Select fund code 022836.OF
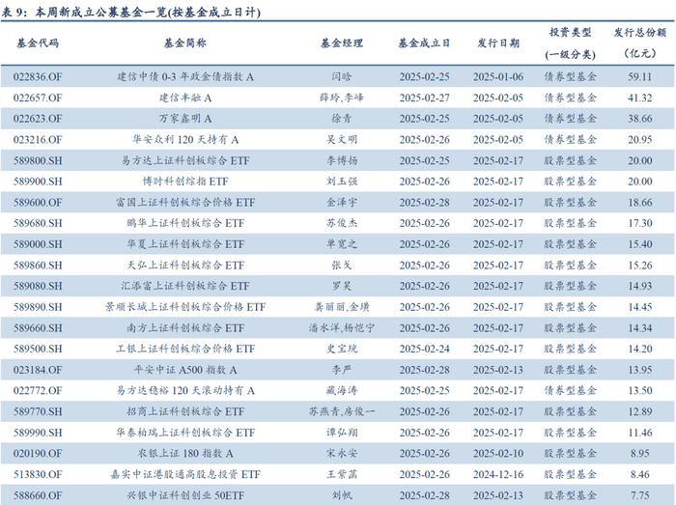676x505 pixels. click(38, 76)
